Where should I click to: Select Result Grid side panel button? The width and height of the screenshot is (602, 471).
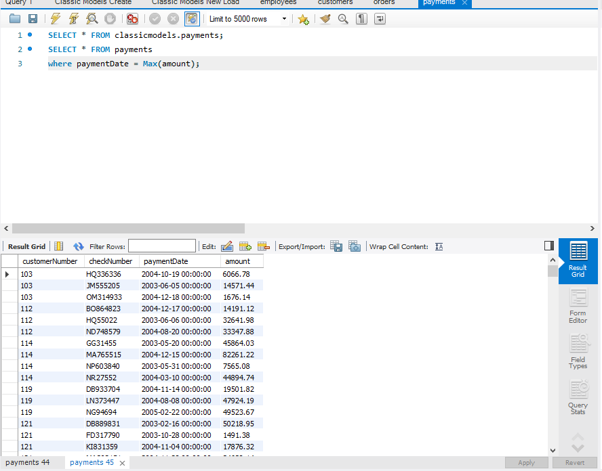(x=578, y=261)
